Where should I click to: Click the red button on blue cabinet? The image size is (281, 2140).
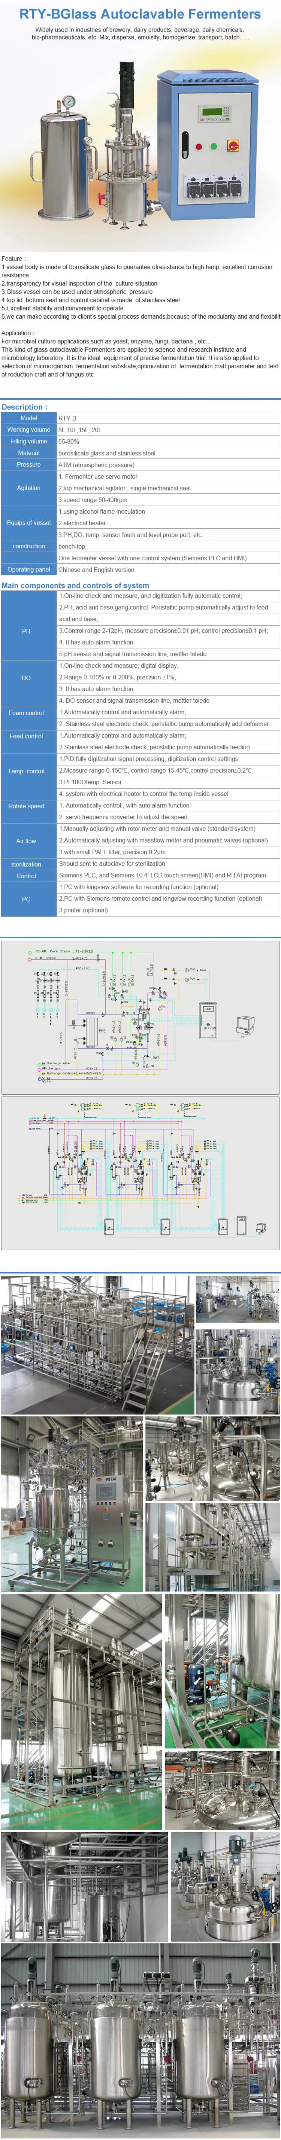click(x=198, y=146)
